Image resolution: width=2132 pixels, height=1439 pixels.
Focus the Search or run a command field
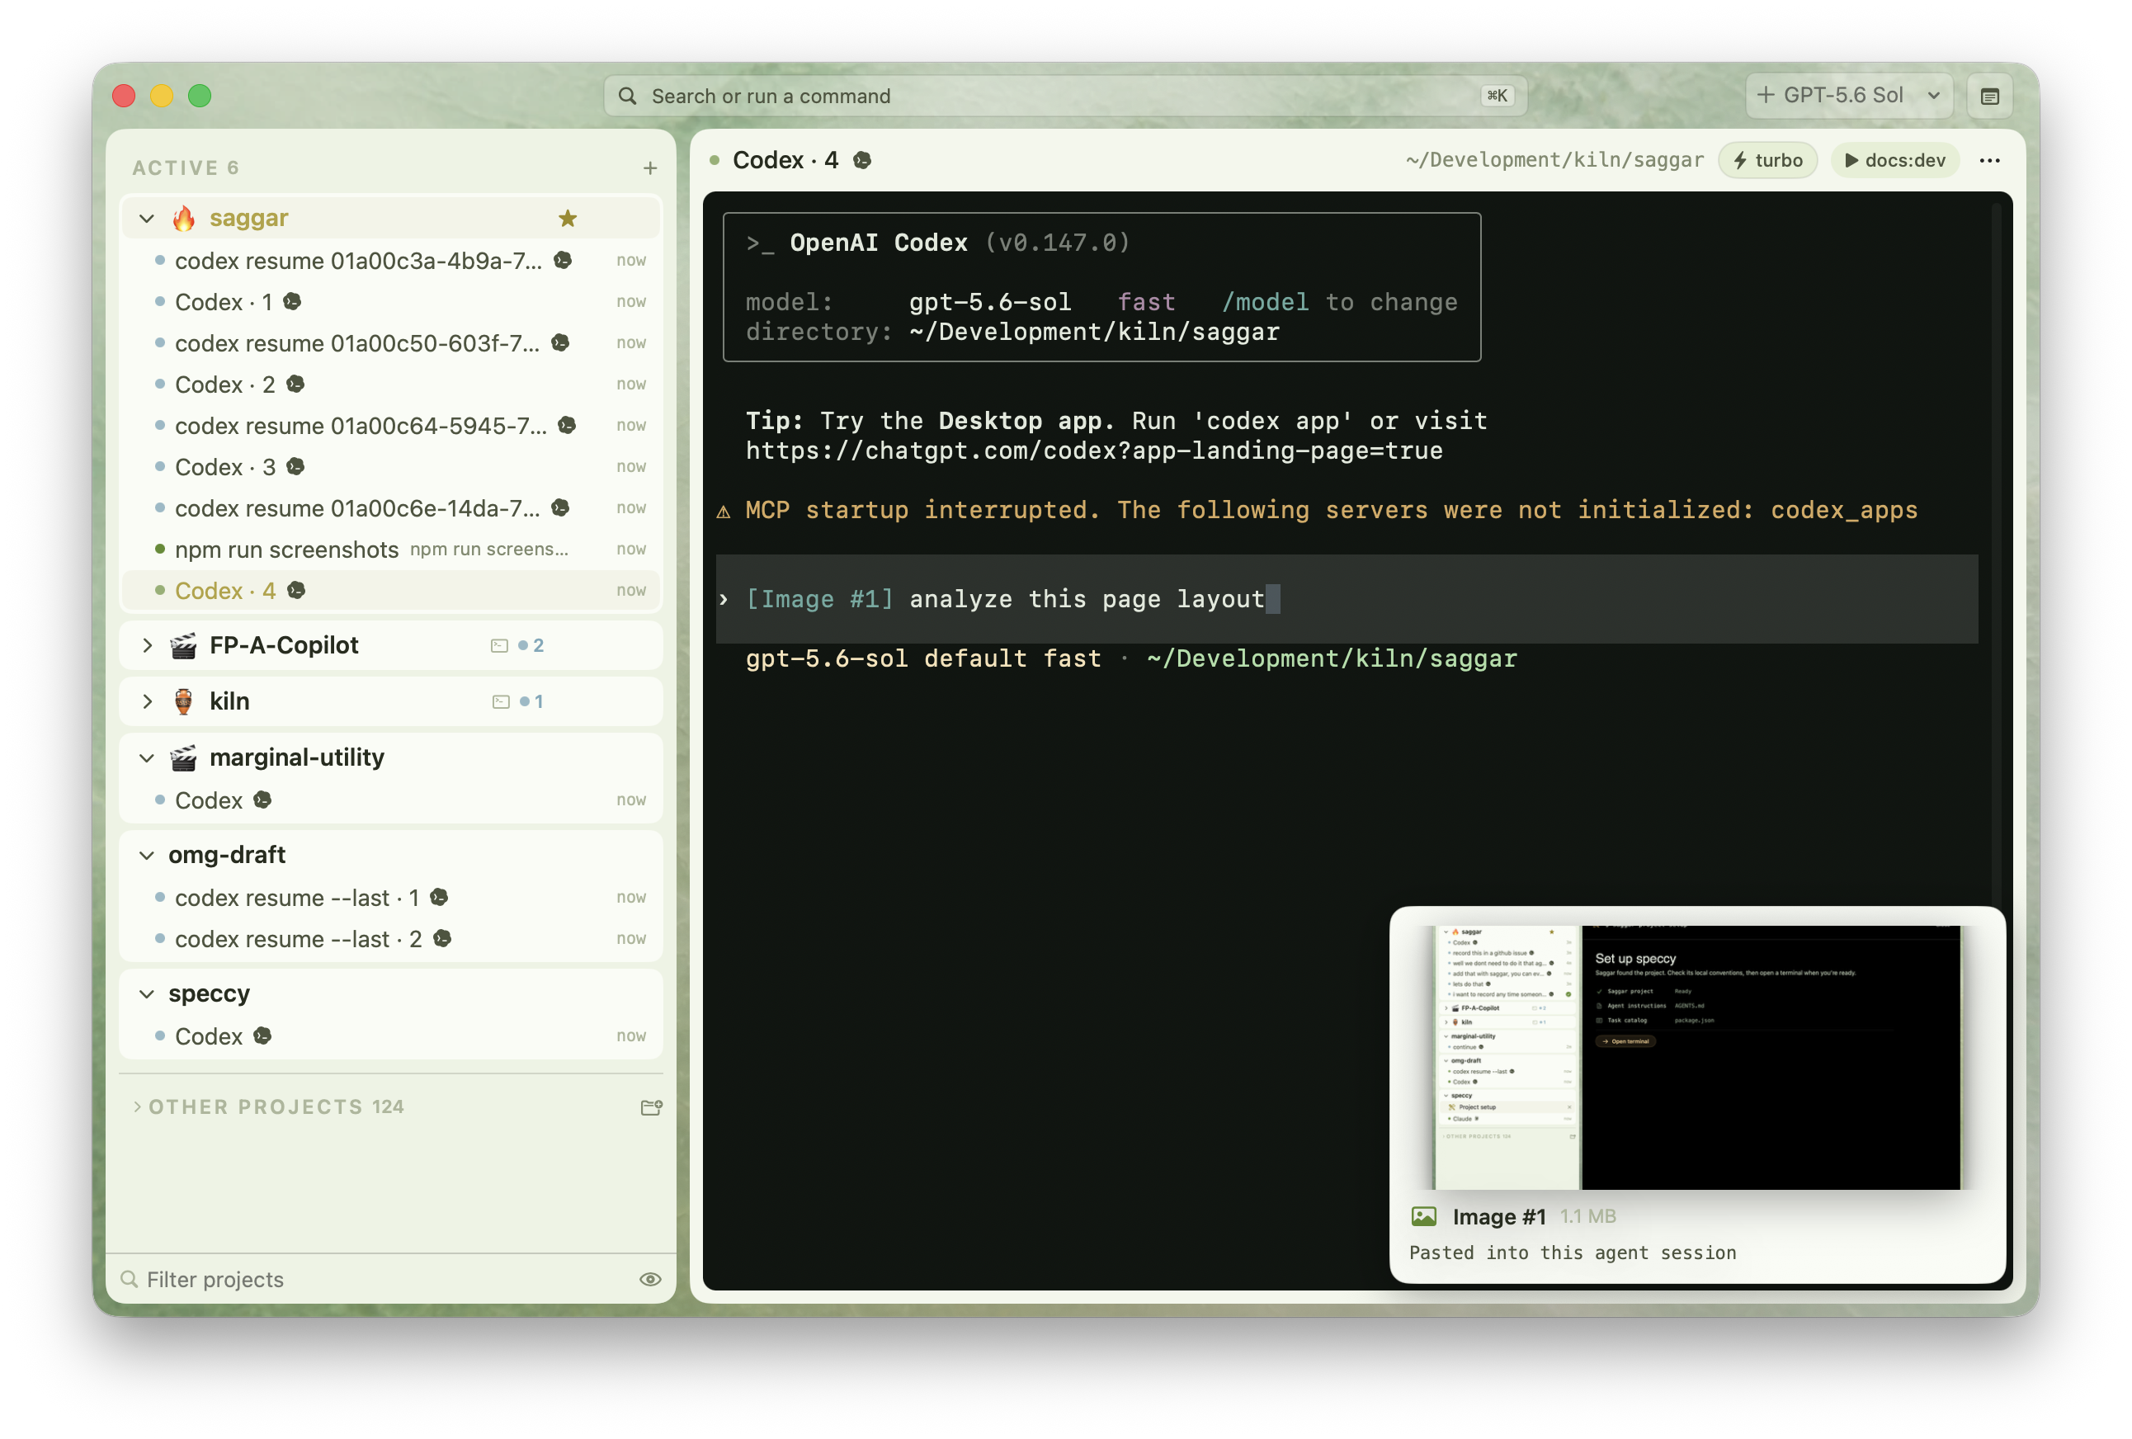point(1065,96)
